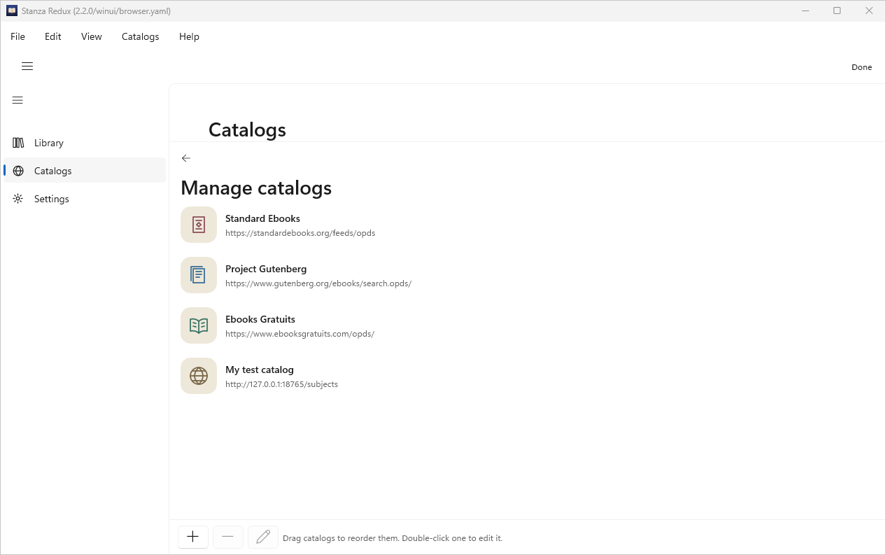This screenshot has width=886, height=555.
Task: Click the Ebooks Gratuits open-book icon
Action: [x=199, y=325]
